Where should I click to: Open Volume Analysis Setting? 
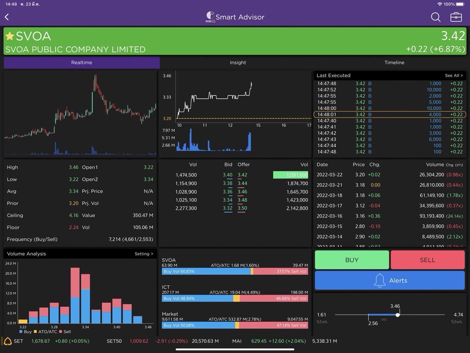pyautogui.click(x=144, y=254)
